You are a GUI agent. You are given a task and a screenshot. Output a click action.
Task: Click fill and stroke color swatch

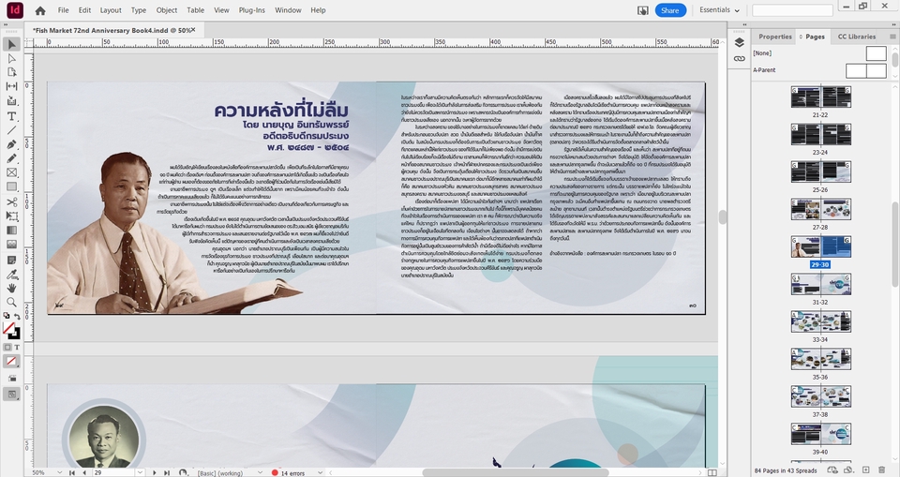point(9,330)
